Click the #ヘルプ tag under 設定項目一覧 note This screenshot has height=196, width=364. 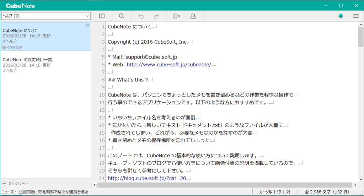[x=9, y=71]
